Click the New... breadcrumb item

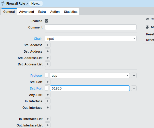36,4
